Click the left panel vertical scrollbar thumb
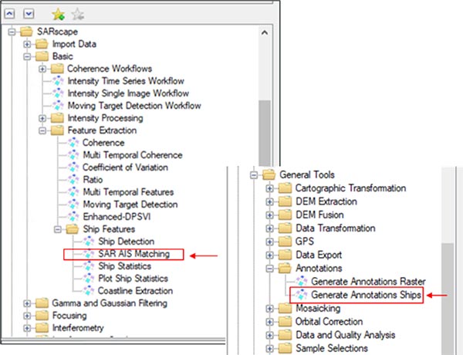The height and width of the screenshot is (355, 463). [265, 133]
